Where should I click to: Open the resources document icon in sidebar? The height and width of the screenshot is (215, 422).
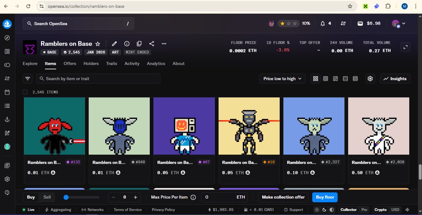(x=7, y=166)
